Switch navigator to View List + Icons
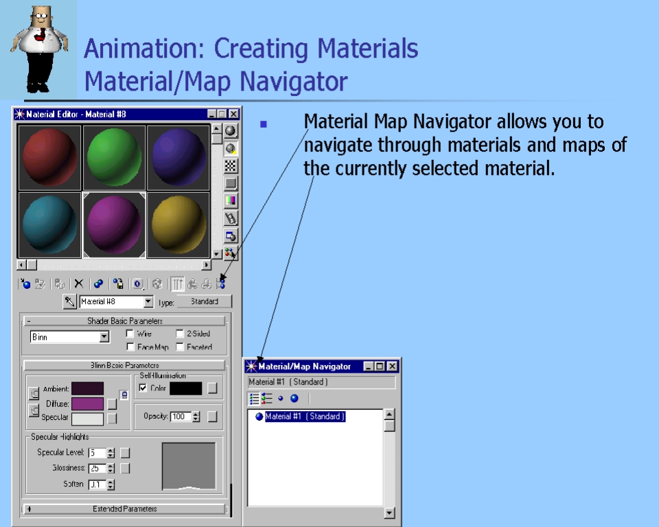The image size is (659, 527). pos(267,399)
